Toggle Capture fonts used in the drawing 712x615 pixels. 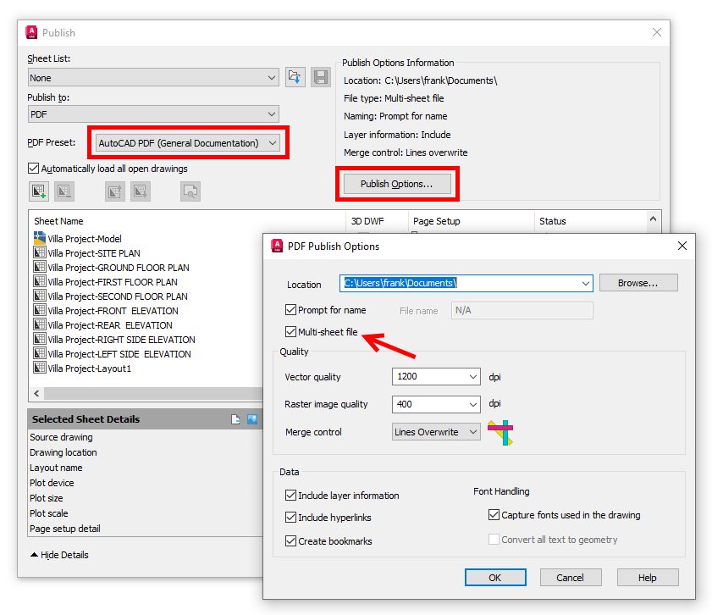point(494,515)
